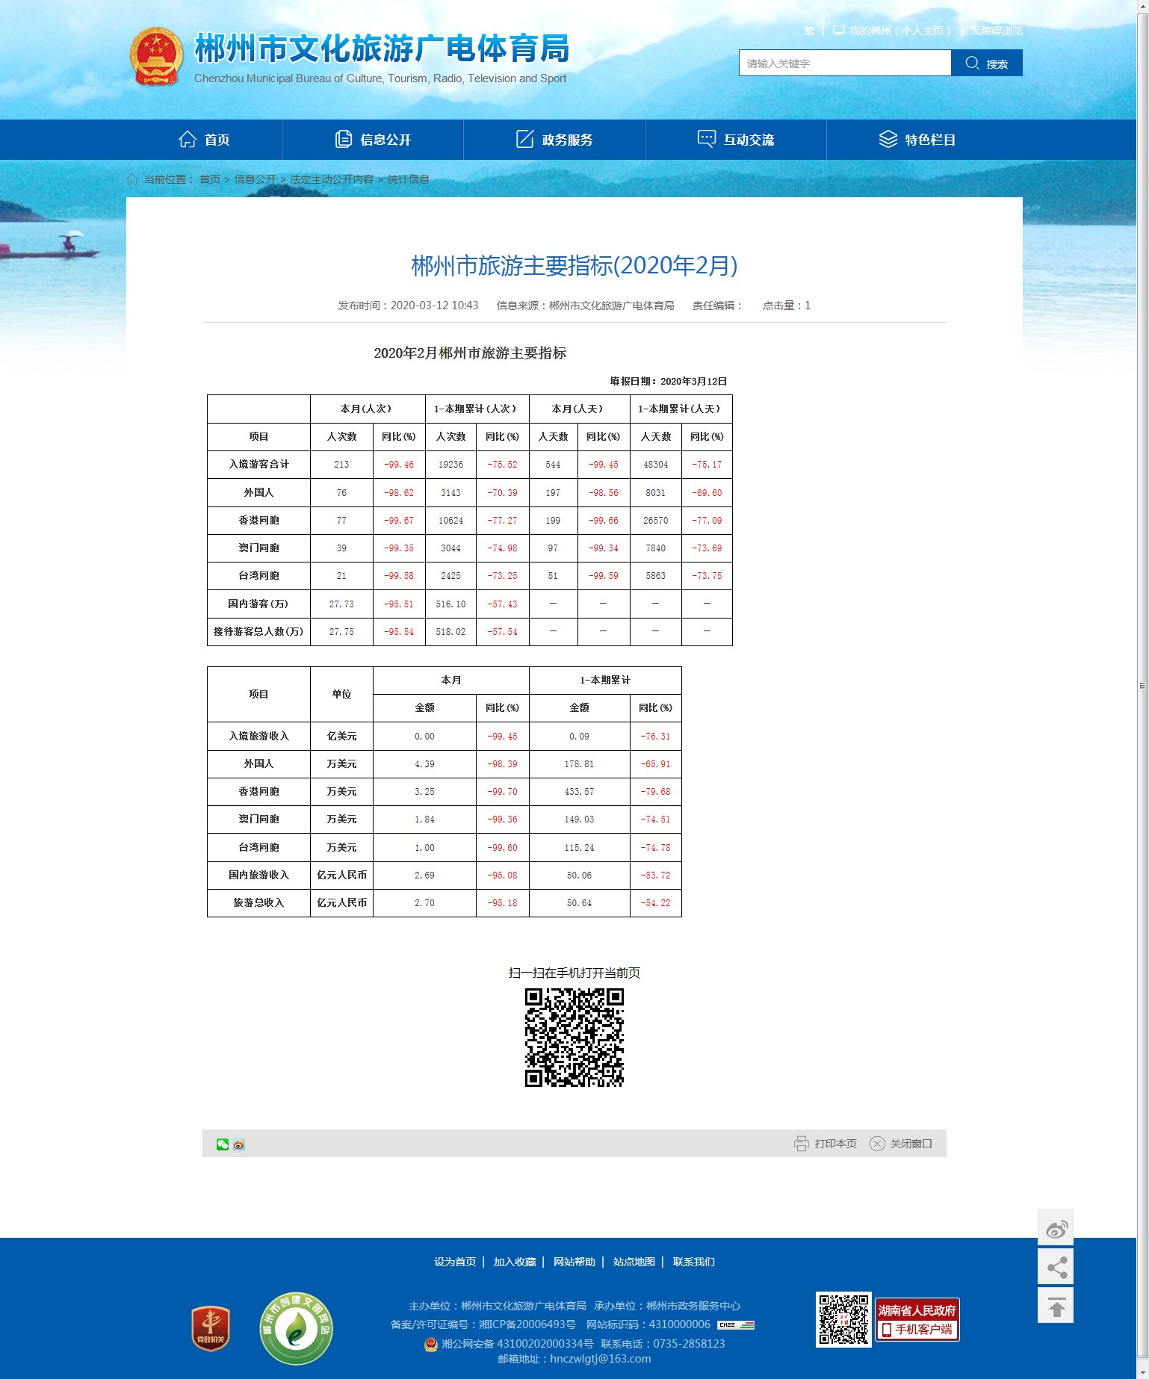Click the 发布时间 2020-03-12 10:43 text
Image resolution: width=1149 pixels, height=1379 pixels.
tap(408, 306)
